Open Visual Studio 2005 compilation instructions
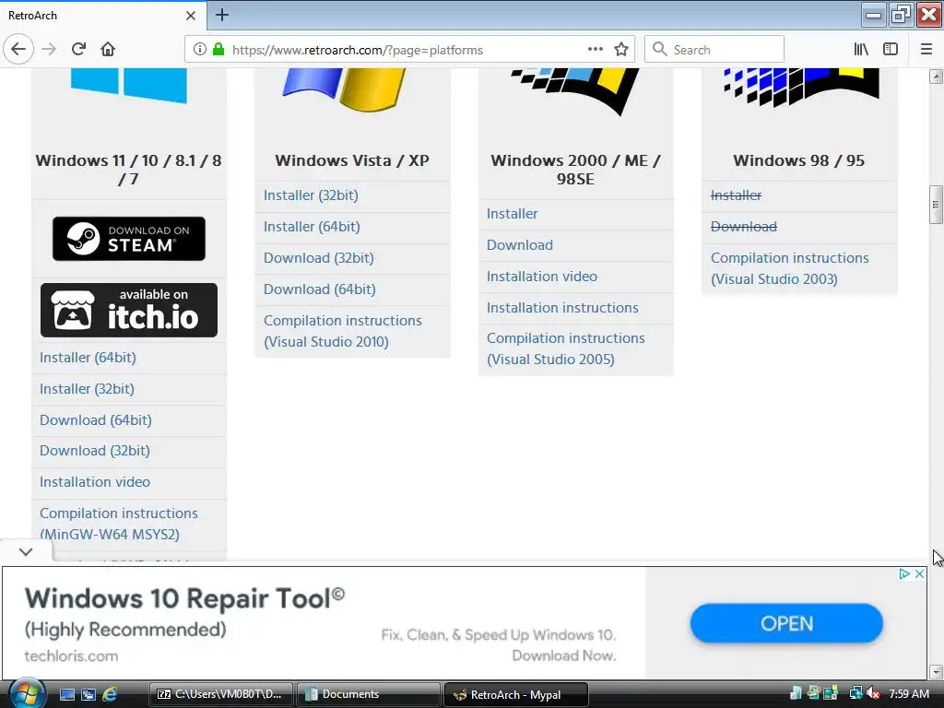Viewport: 944px width, 708px height. click(x=566, y=348)
